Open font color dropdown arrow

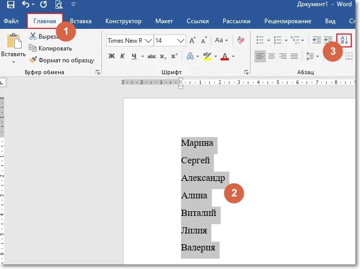[233, 56]
